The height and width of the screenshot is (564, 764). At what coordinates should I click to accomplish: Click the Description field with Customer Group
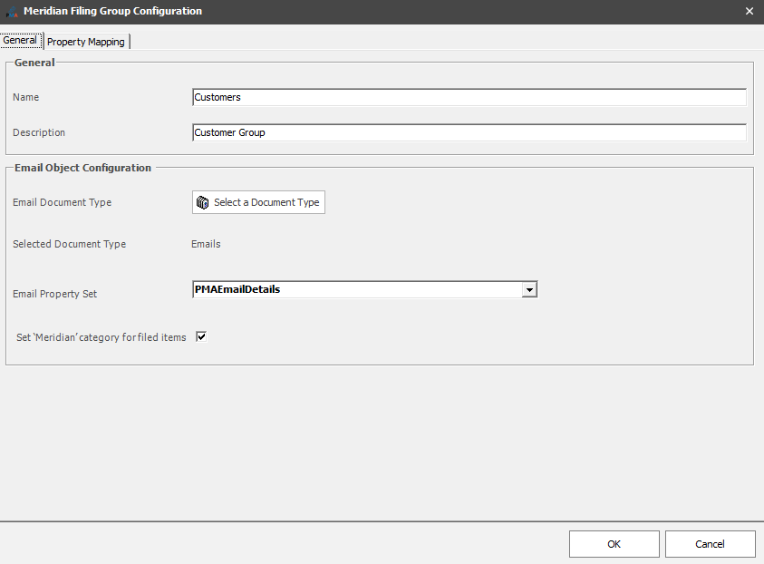click(469, 132)
